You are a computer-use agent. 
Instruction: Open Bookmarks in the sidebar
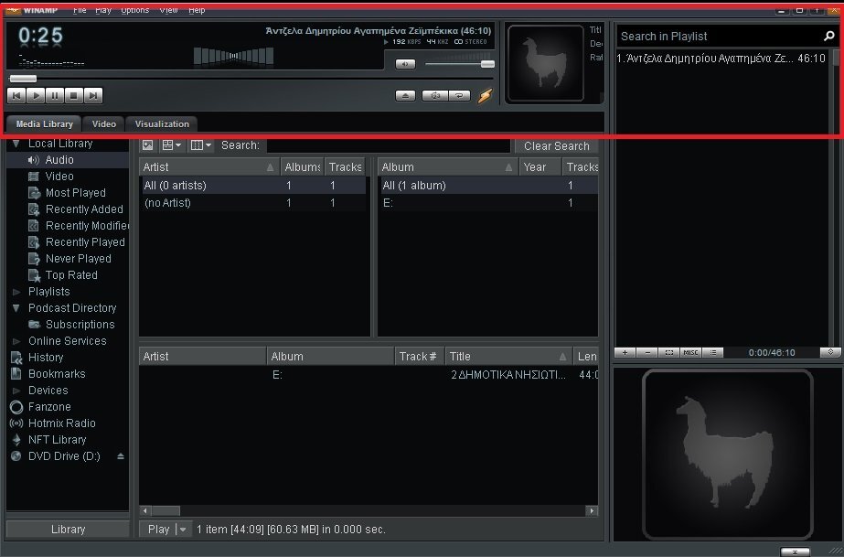tap(57, 374)
